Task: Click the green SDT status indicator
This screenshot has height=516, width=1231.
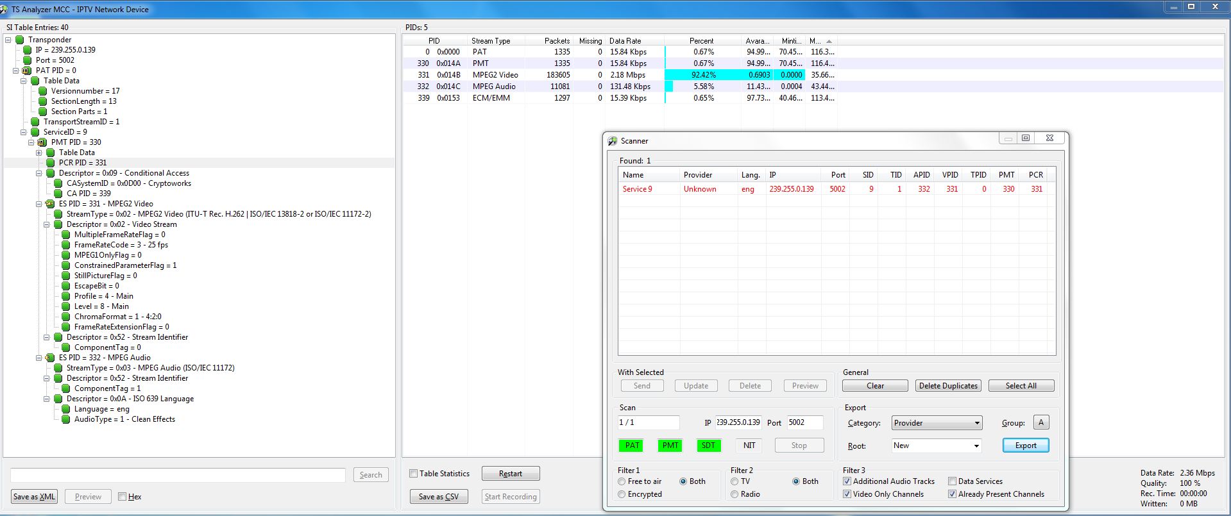Action: 708,445
